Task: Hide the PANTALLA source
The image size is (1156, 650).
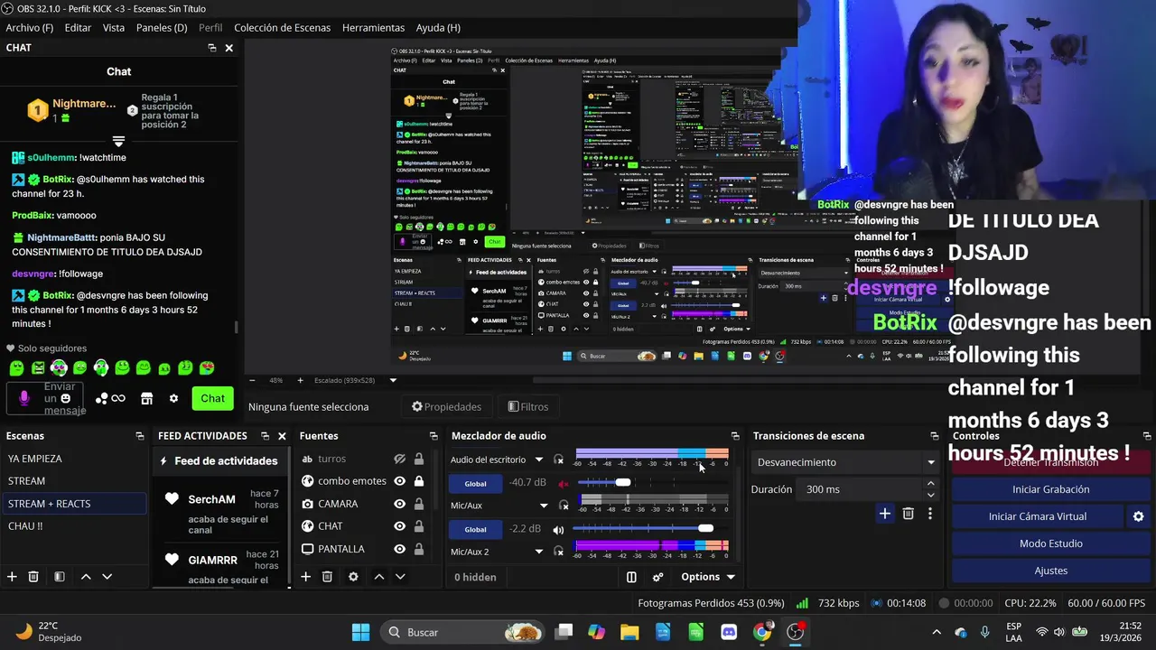Action: pyautogui.click(x=400, y=549)
